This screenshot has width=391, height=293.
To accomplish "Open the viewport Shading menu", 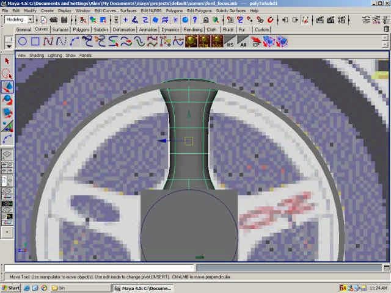I will point(37,55).
